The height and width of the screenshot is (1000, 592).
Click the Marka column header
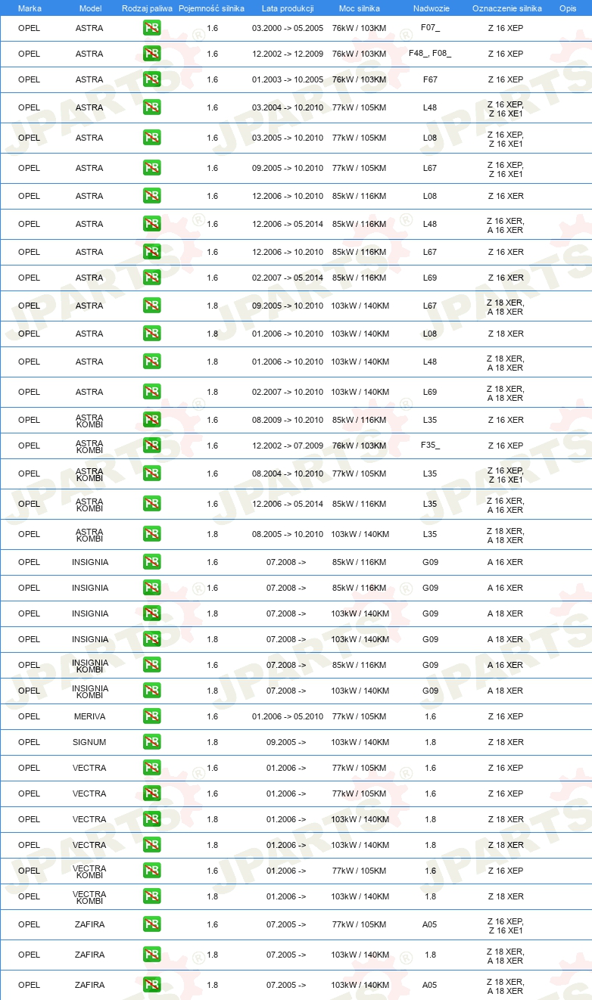point(30,8)
